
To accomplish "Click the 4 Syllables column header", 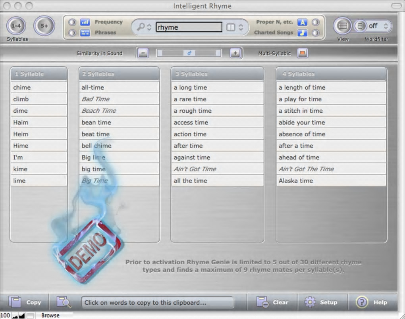I will coord(332,74).
